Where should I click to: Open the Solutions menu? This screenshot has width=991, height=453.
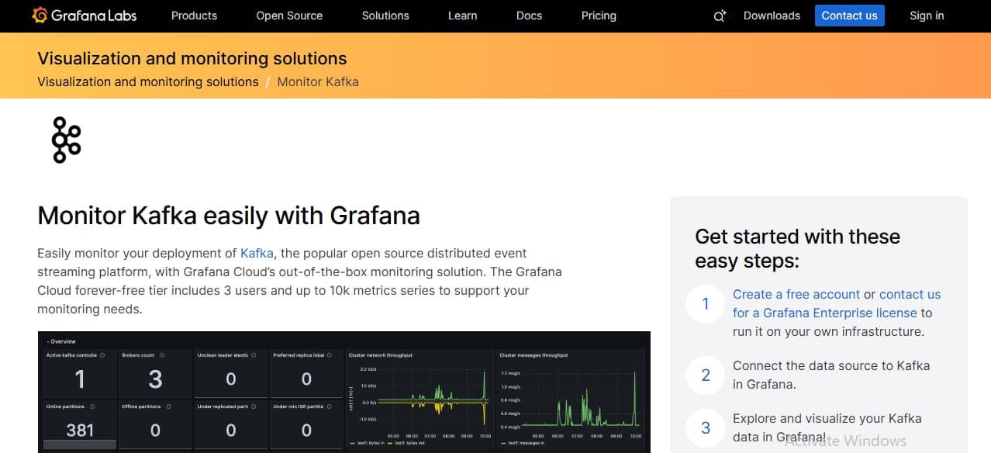(385, 16)
